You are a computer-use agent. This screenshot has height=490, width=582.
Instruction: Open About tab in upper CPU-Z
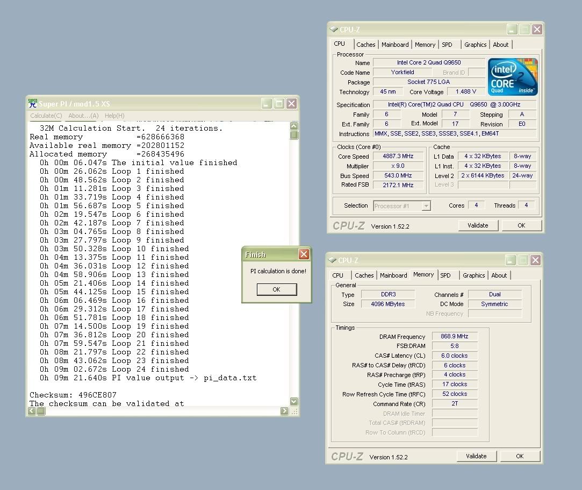[x=501, y=45]
